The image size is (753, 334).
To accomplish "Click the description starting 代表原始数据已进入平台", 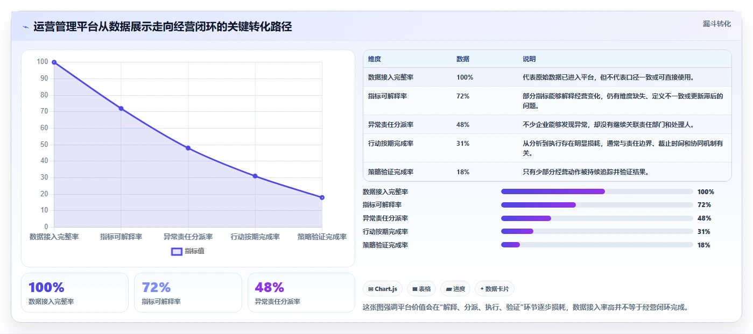I will pos(609,77).
